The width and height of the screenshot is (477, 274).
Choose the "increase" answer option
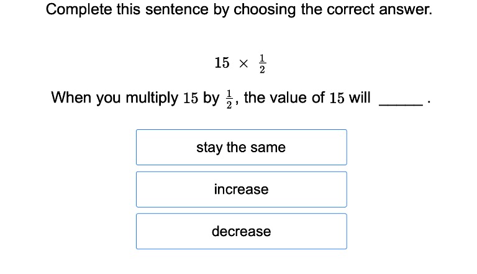click(x=241, y=190)
